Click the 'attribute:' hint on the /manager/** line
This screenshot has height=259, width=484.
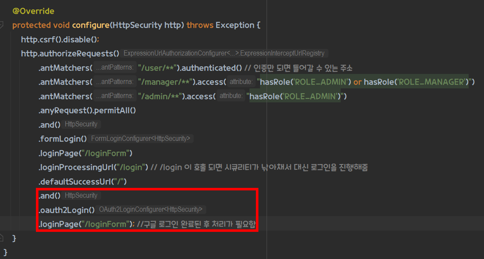(x=241, y=82)
